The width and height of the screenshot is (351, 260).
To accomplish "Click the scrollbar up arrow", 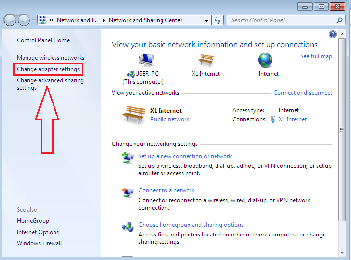I will [x=342, y=34].
